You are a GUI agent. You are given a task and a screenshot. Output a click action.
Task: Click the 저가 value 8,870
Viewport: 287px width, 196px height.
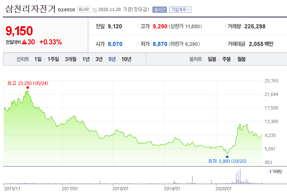pos(160,44)
